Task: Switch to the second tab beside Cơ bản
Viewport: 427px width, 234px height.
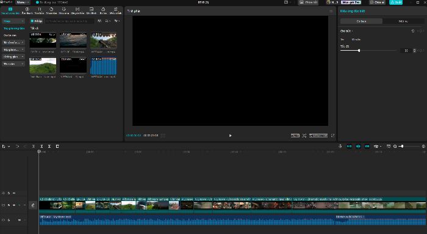Action: click(x=403, y=21)
